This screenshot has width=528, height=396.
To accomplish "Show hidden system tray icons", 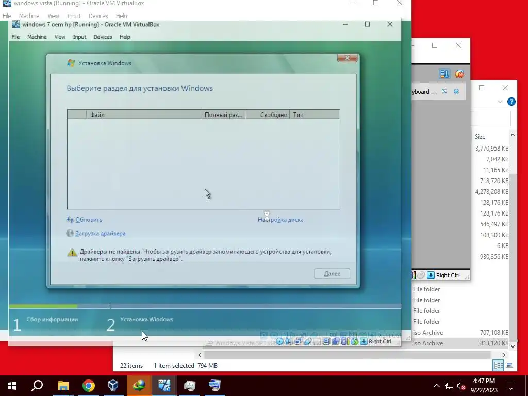I will [436, 386].
